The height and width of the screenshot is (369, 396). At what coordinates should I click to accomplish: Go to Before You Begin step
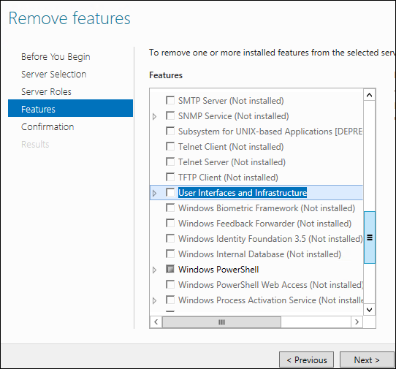(56, 57)
